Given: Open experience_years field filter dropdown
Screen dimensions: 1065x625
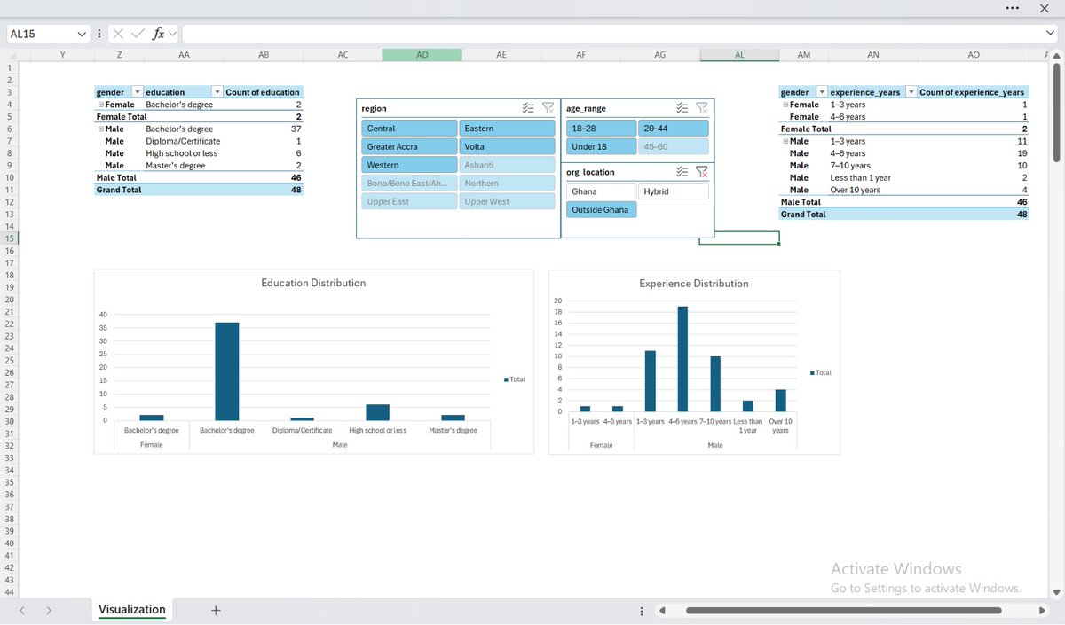Looking at the screenshot, I should [911, 92].
